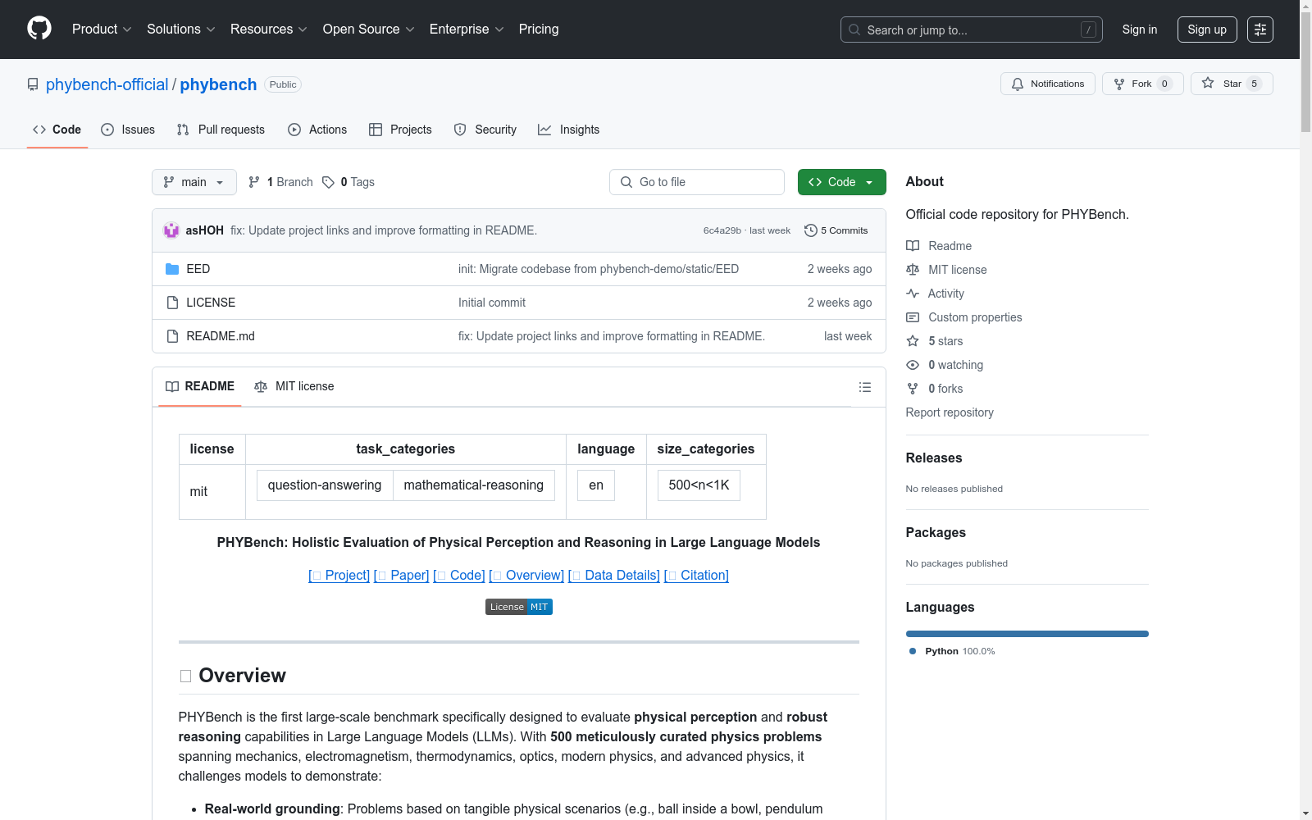Click the EED folder icon

(172, 269)
